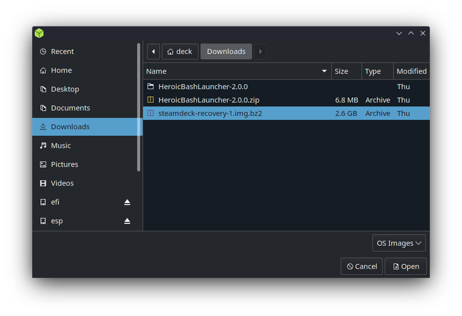This screenshot has width=462, height=316.
Task: Open Music folder in sidebar
Action: pos(85,145)
